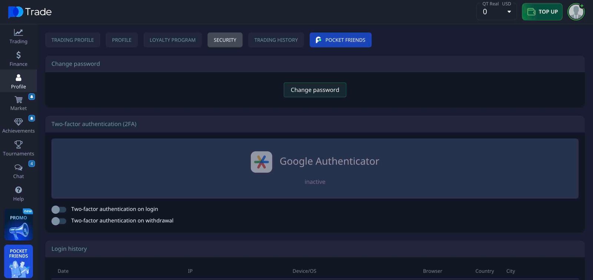This screenshot has height=280, width=593.
Task: Click the Trade logo icon
Action: point(16,12)
